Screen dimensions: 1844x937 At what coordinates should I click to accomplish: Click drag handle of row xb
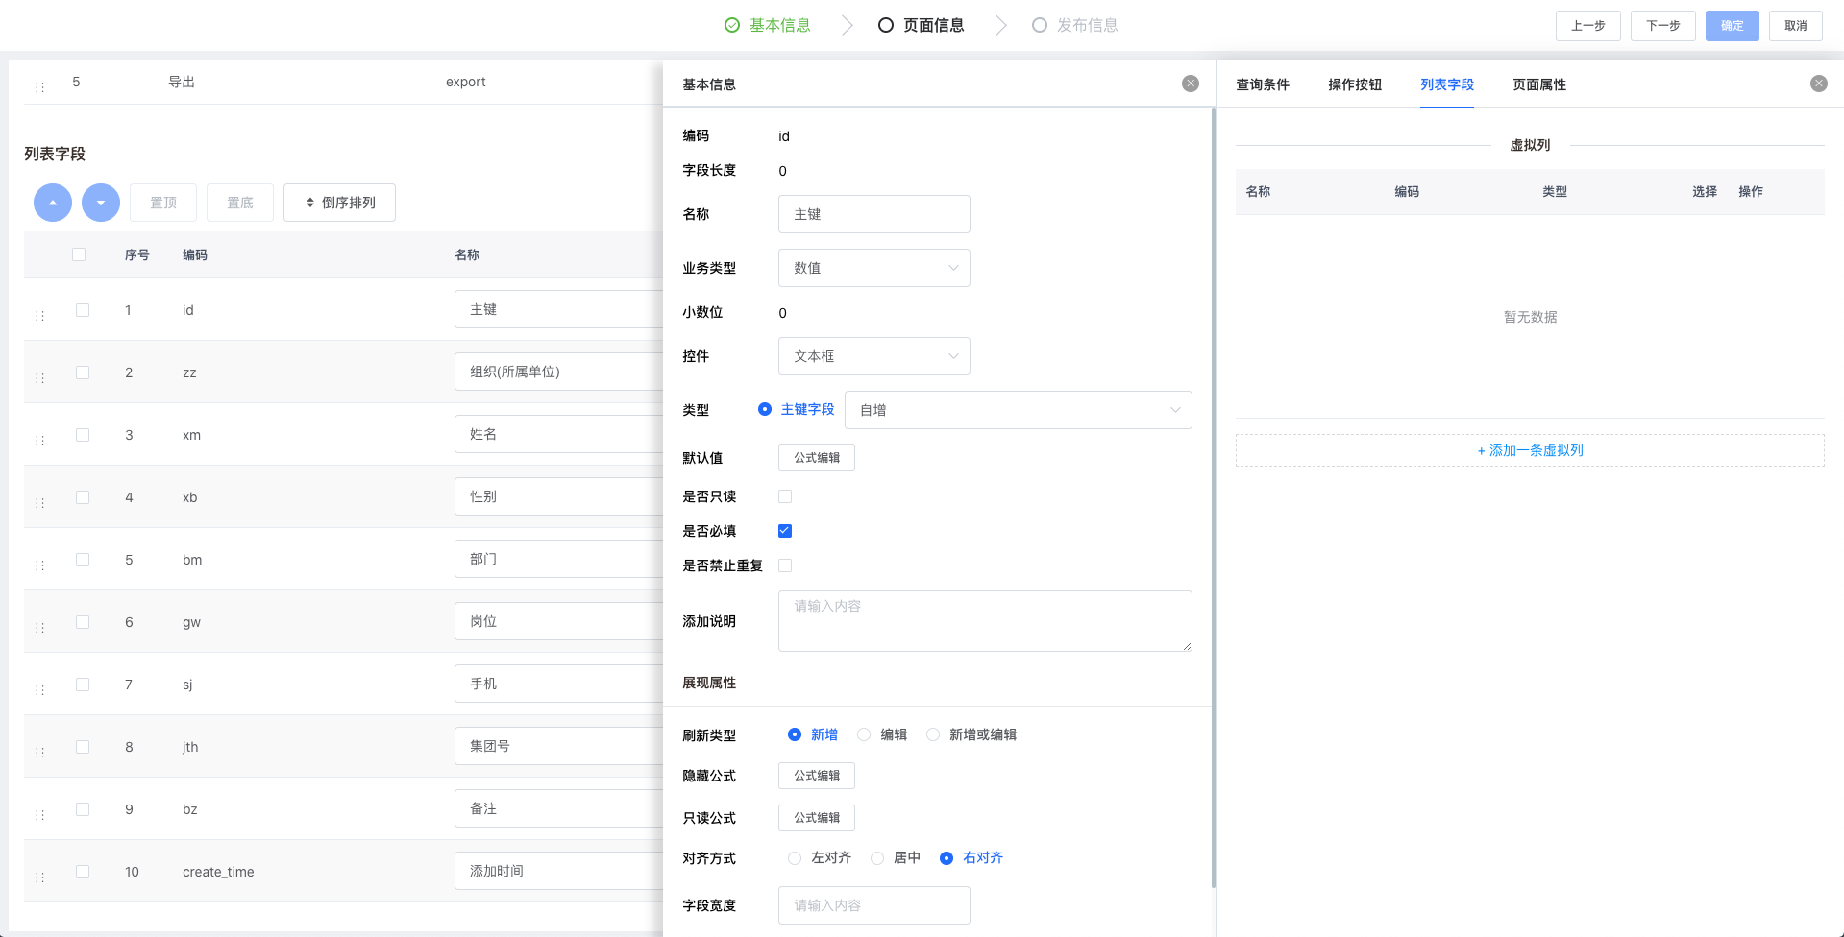tap(39, 502)
